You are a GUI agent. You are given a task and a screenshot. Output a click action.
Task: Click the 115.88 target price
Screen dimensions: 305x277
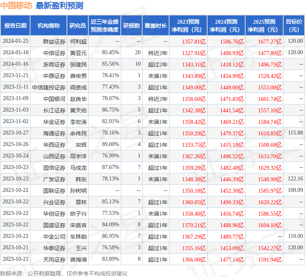295,133
